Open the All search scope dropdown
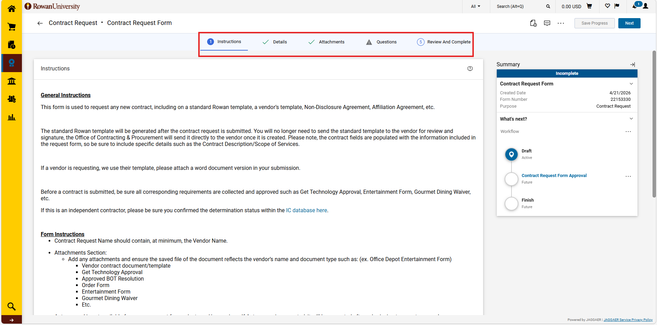This screenshot has height=325, width=657. (476, 6)
